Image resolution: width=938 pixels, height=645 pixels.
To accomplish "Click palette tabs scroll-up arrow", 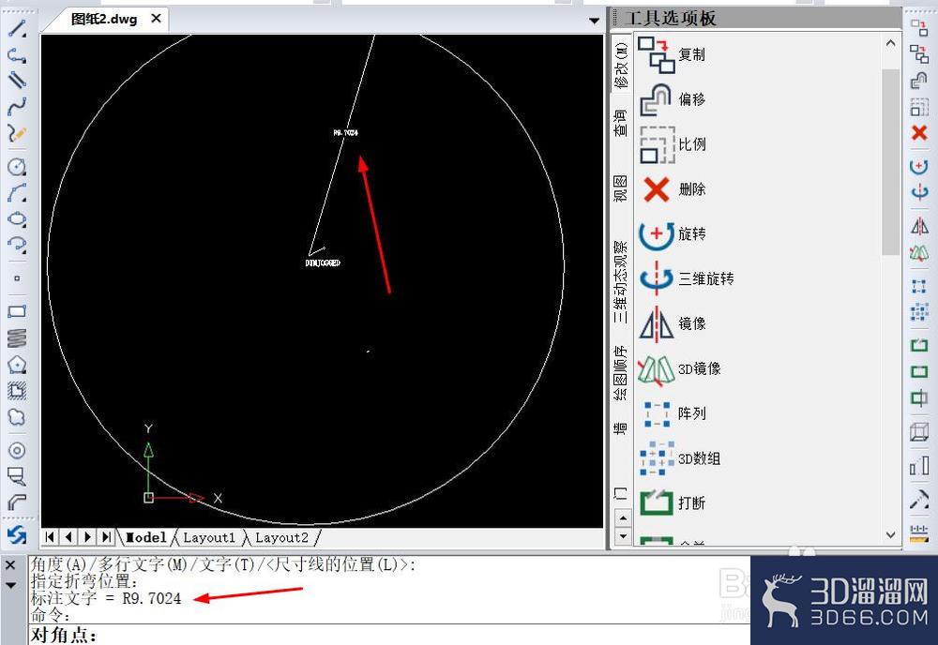I will click(x=623, y=517).
